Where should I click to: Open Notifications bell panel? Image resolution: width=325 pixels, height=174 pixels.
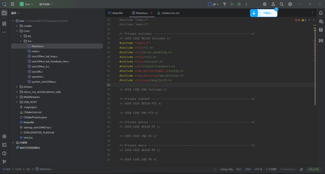[x=321, y=13]
